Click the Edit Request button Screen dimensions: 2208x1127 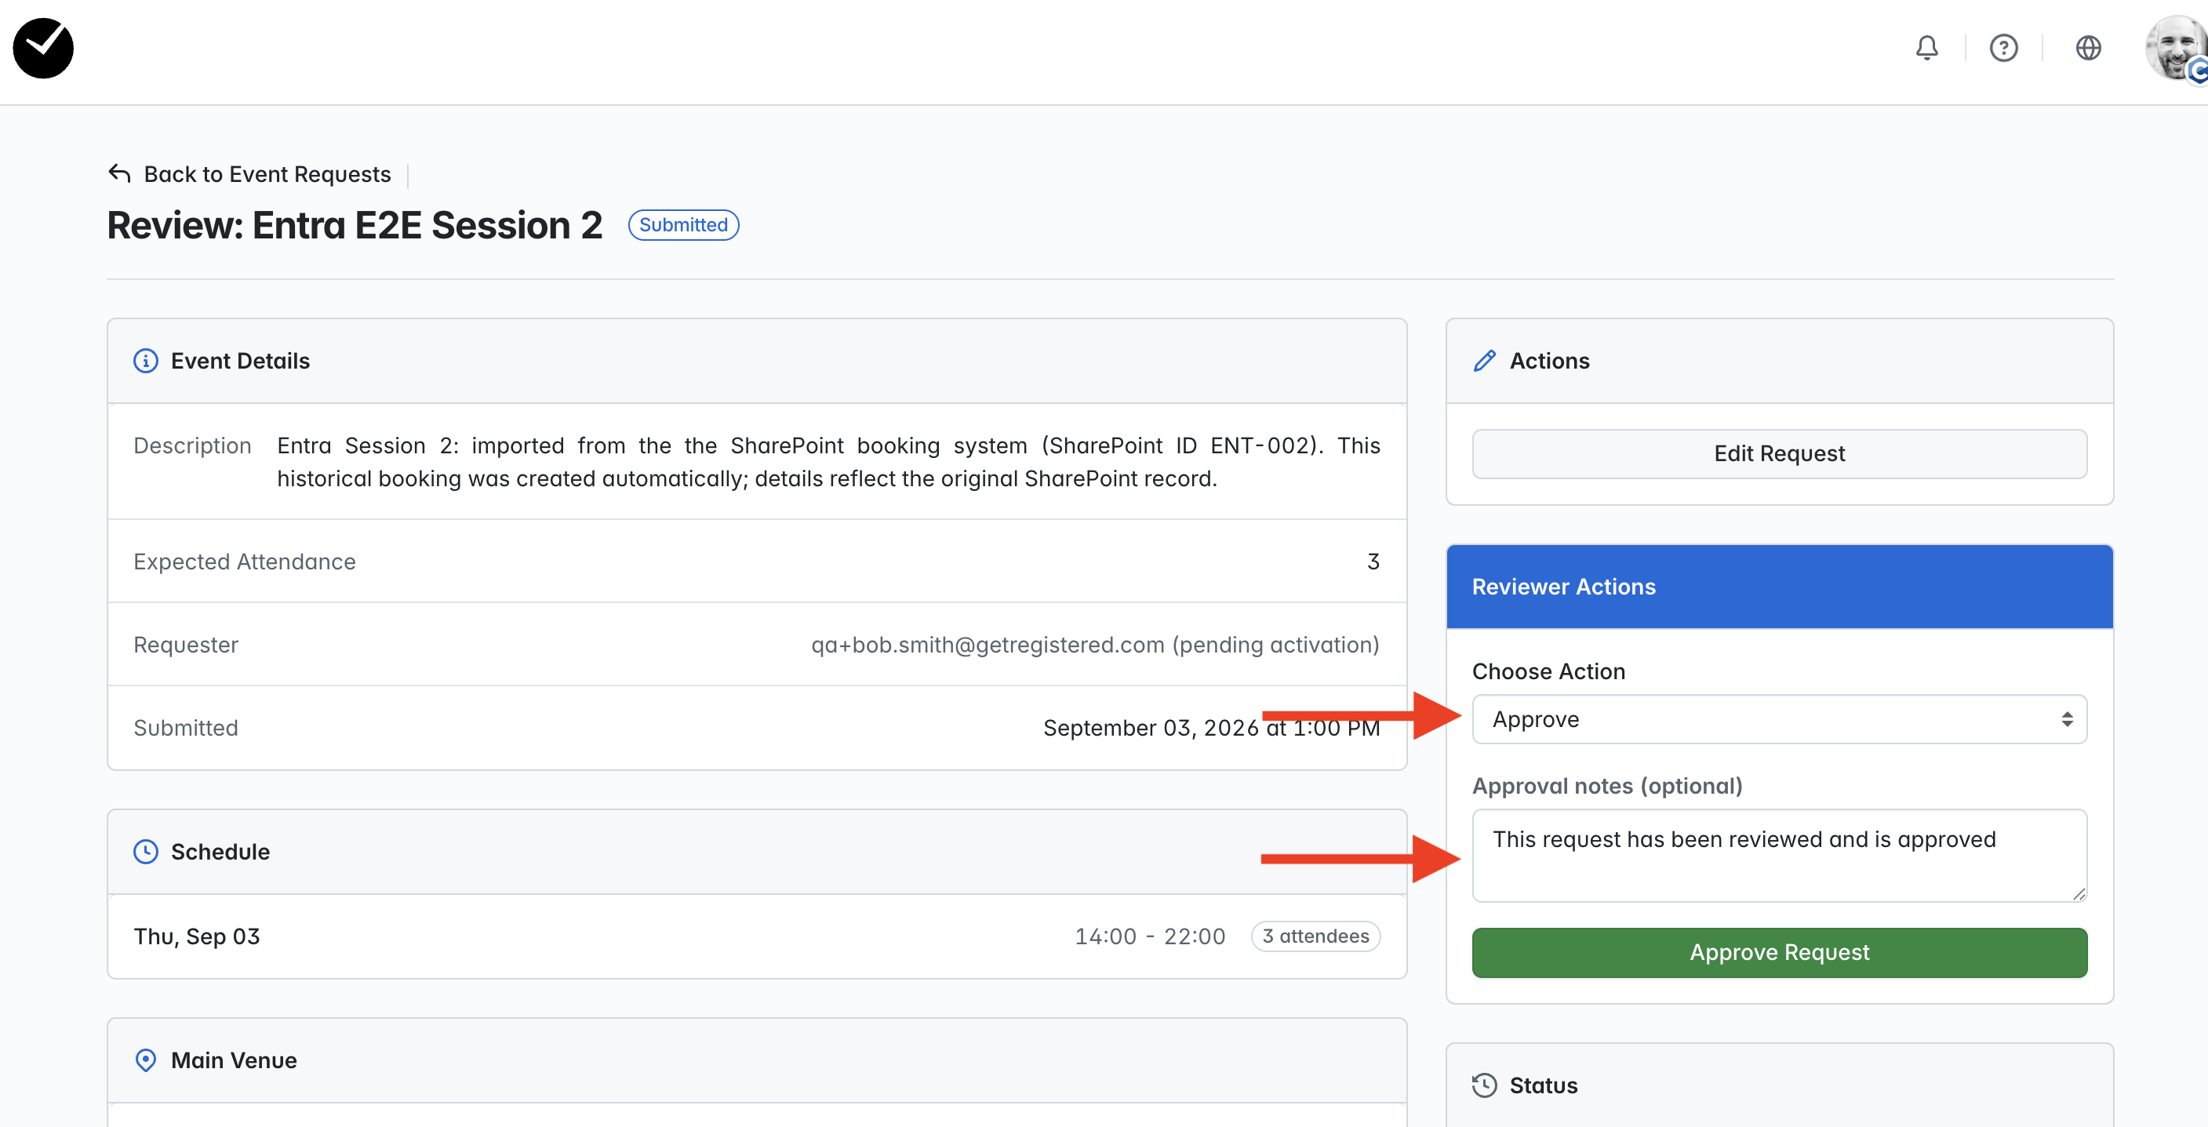point(1780,453)
